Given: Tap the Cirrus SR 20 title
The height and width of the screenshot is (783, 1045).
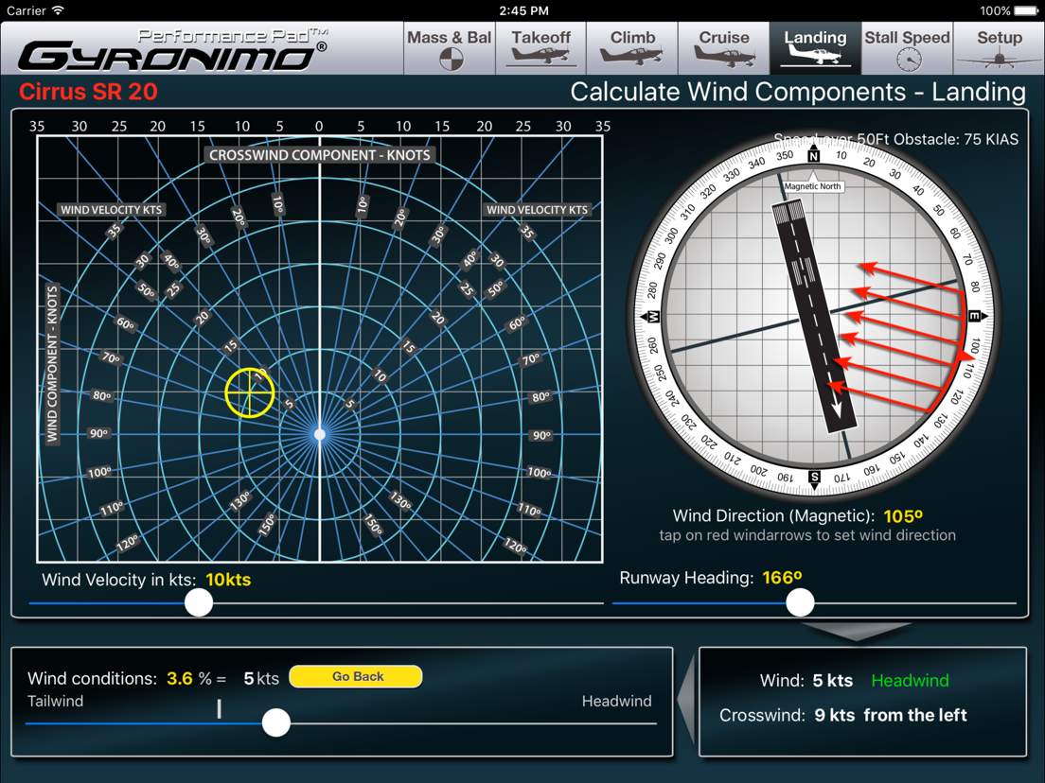Looking at the screenshot, I should pyautogui.click(x=88, y=91).
